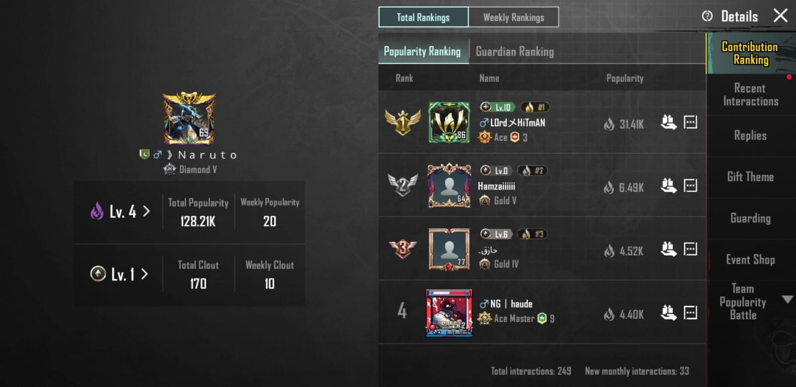Click the clout level badge icon

pyautogui.click(x=98, y=274)
